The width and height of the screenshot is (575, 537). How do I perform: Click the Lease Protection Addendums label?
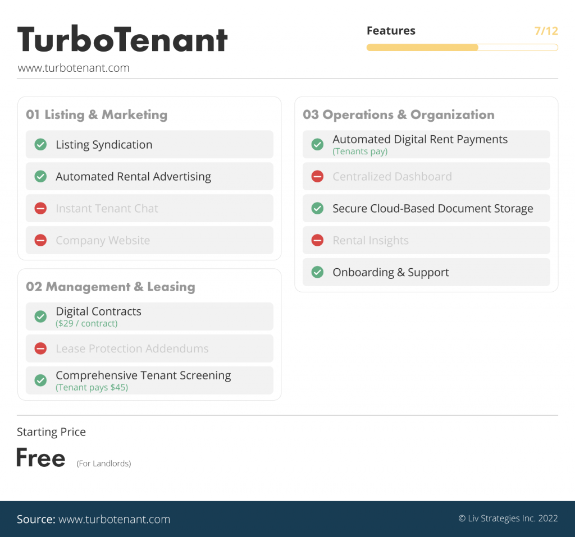[x=132, y=348]
